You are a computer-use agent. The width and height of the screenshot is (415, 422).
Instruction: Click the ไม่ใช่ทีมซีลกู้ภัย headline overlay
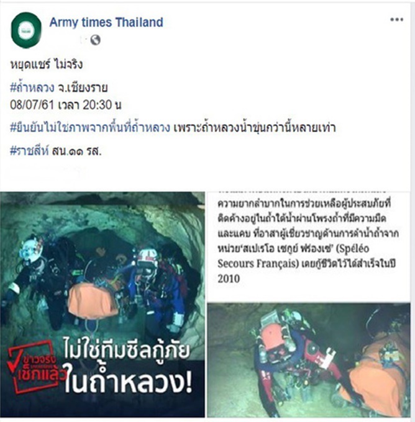tap(127, 351)
